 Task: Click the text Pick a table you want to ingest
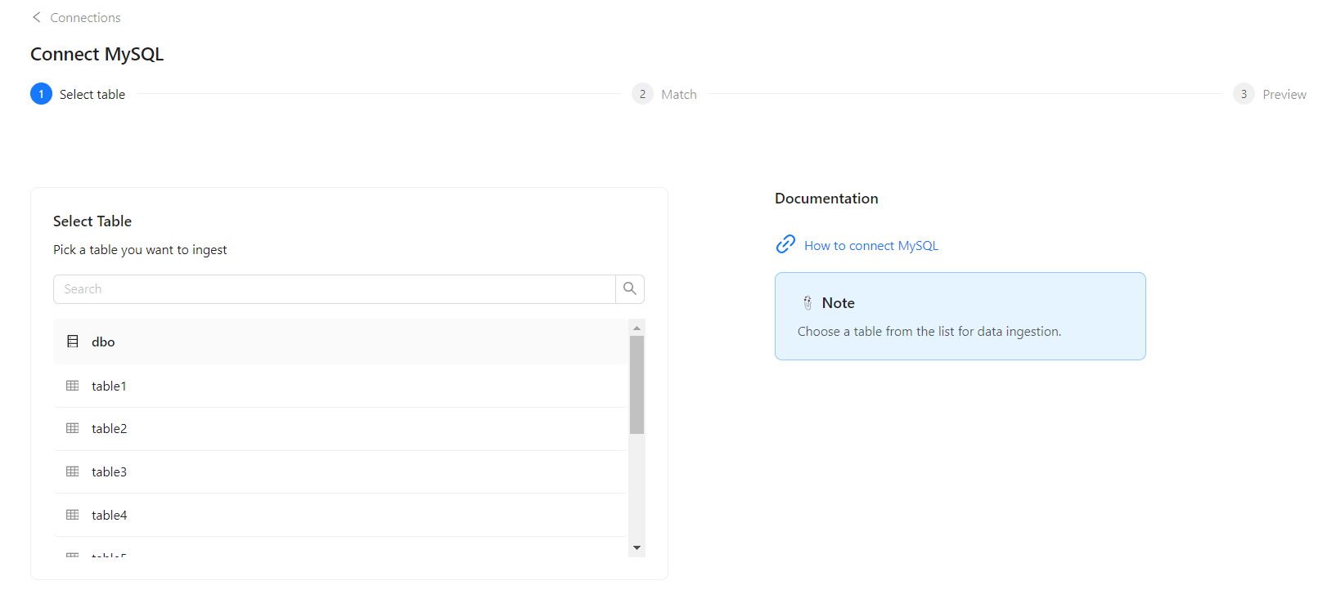coord(140,250)
